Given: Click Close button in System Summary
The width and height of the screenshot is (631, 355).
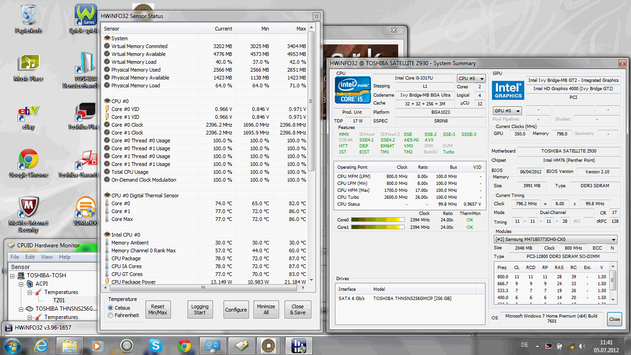Looking at the screenshot, I should (614, 319).
